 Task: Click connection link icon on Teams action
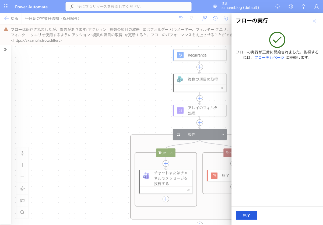point(188,190)
